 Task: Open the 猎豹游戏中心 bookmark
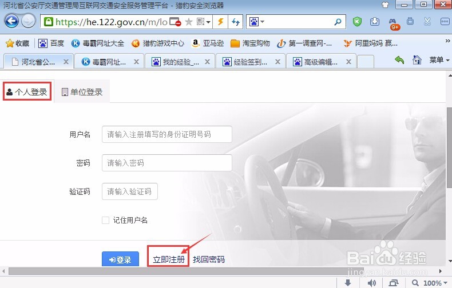point(157,43)
